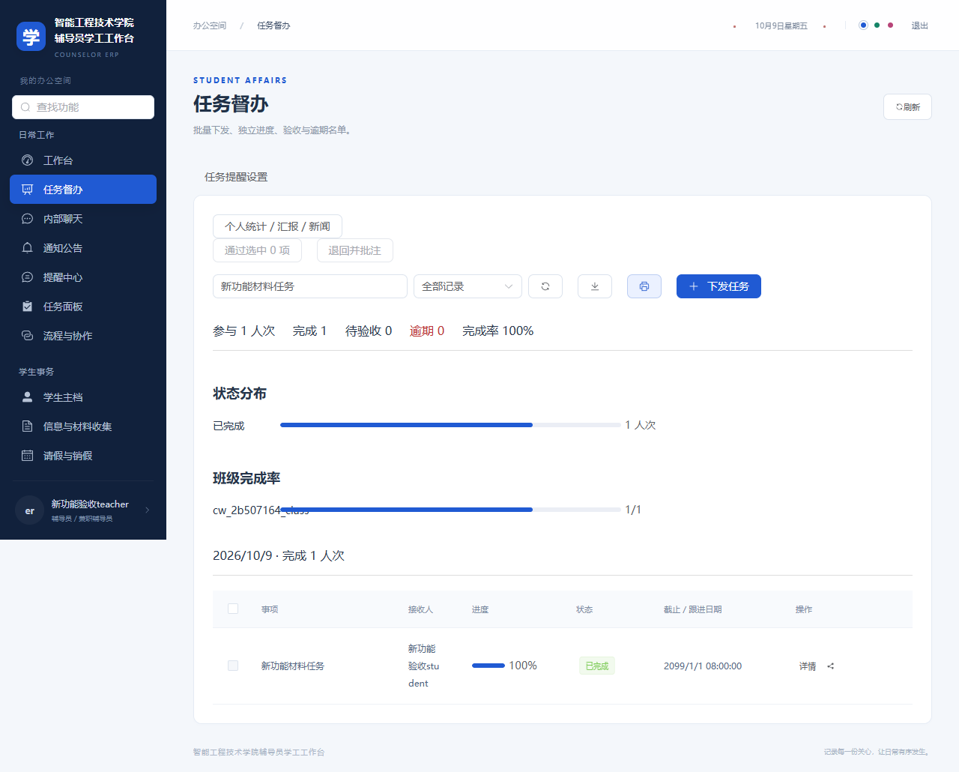Click the 内部聊天 chat bubble icon
This screenshot has height=772, width=959.
[x=28, y=219]
